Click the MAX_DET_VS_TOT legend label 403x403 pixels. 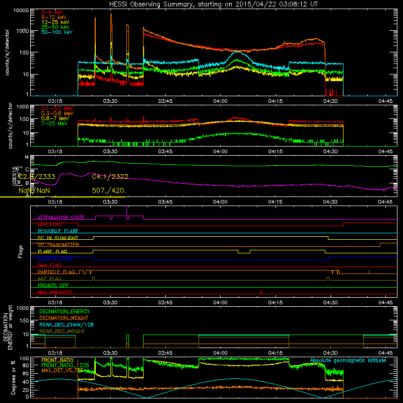tap(62, 370)
